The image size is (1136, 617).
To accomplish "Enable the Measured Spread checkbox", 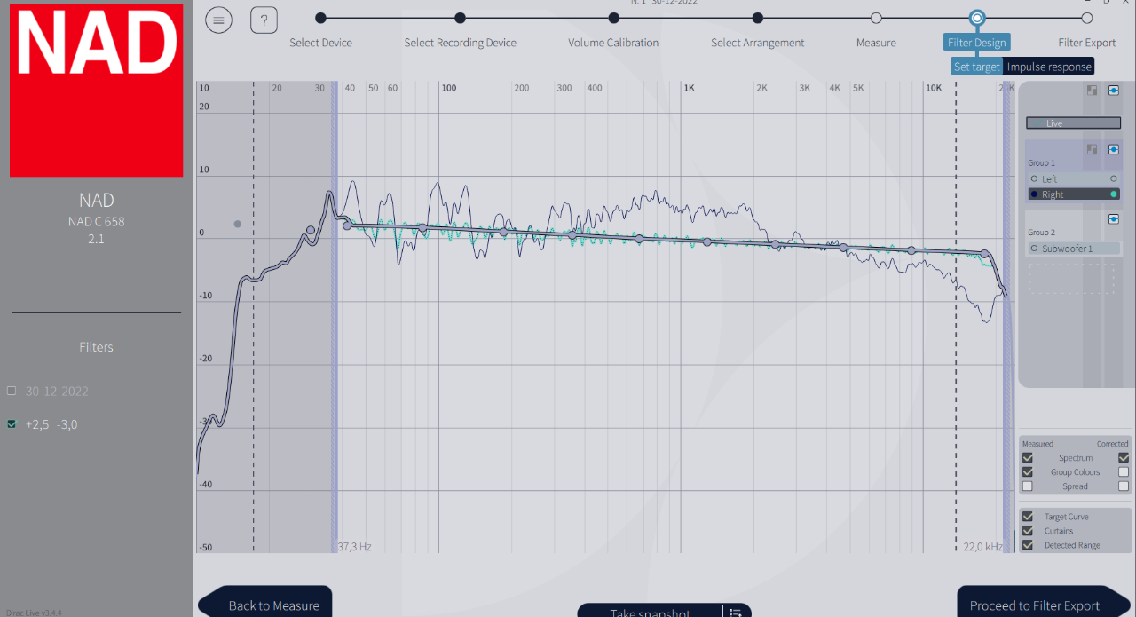I will pyautogui.click(x=1028, y=486).
